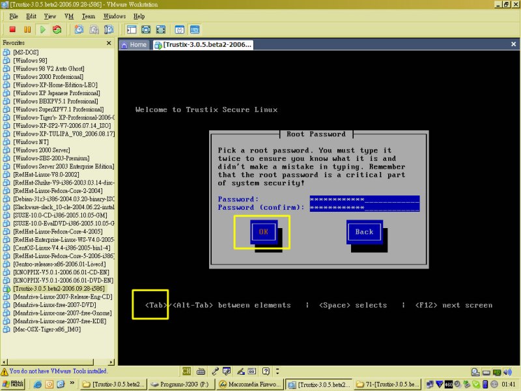Open the File menu
The height and width of the screenshot is (391, 521).
(14, 16)
